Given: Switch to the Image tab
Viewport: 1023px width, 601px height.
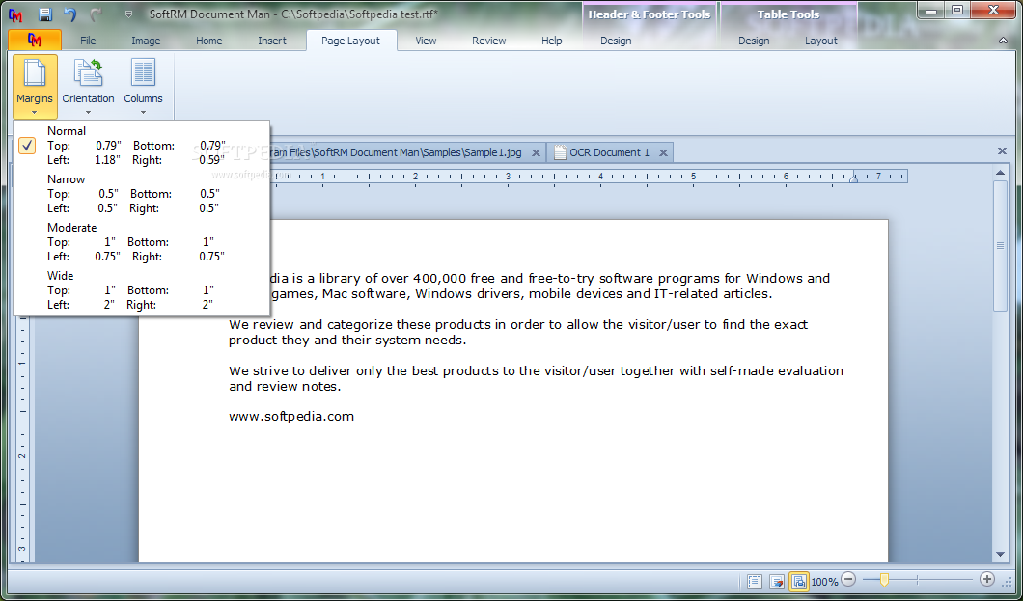Looking at the screenshot, I should pyautogui.click(x=146, y=41).
